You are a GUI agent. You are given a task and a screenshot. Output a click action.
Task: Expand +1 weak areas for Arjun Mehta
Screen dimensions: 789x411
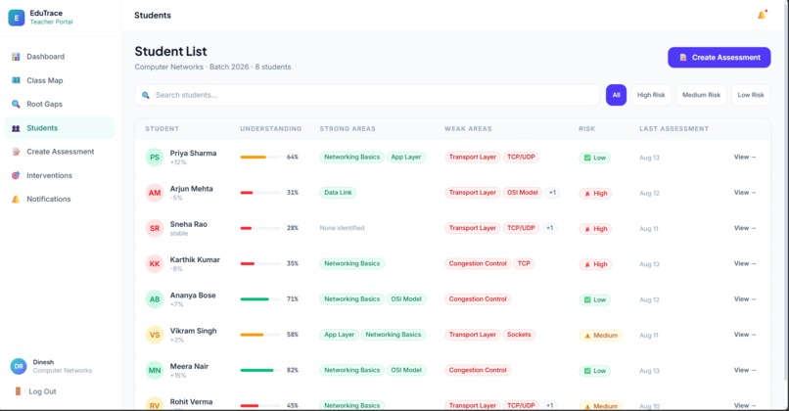pyautogui.click(x=552, y=193)
